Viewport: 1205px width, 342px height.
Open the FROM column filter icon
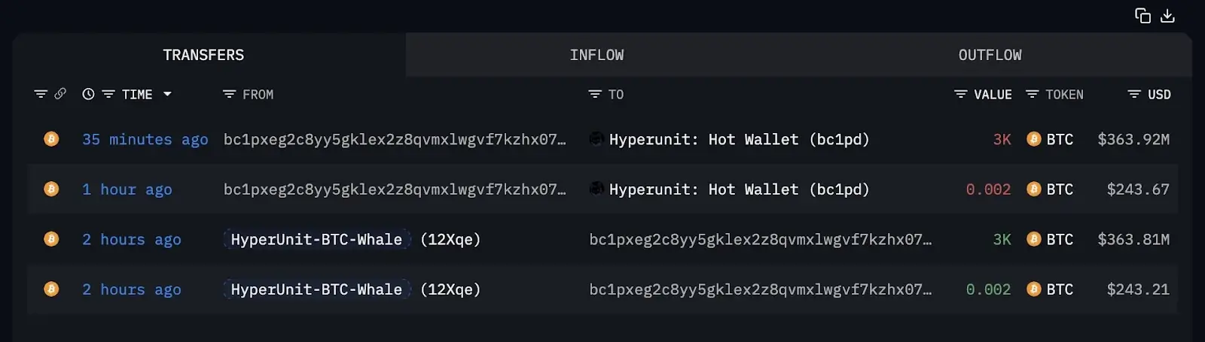pos(229,94)
